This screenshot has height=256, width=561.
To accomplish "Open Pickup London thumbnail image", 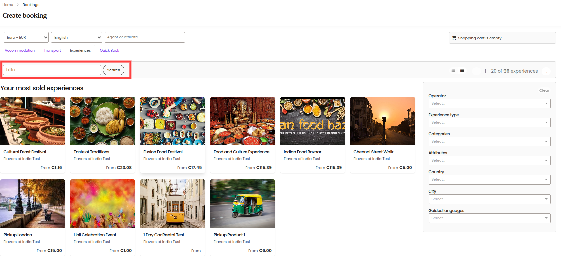I will (x=33, y=204).
